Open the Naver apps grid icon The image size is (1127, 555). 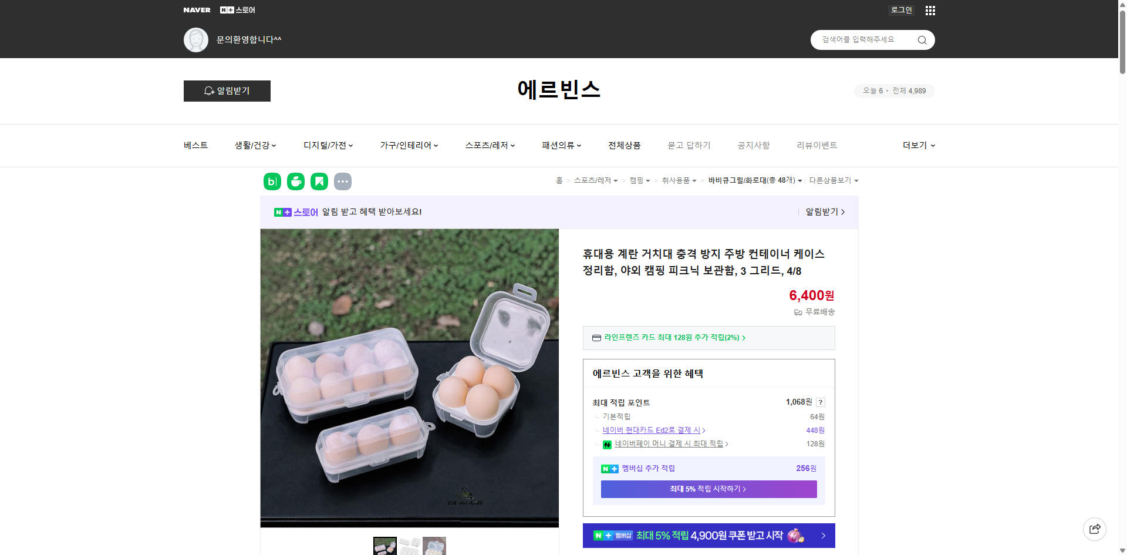click(x=930, y=10)
